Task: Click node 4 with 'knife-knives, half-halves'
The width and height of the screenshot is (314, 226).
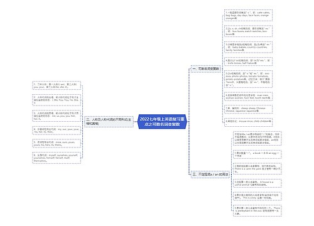Action: 248,62
